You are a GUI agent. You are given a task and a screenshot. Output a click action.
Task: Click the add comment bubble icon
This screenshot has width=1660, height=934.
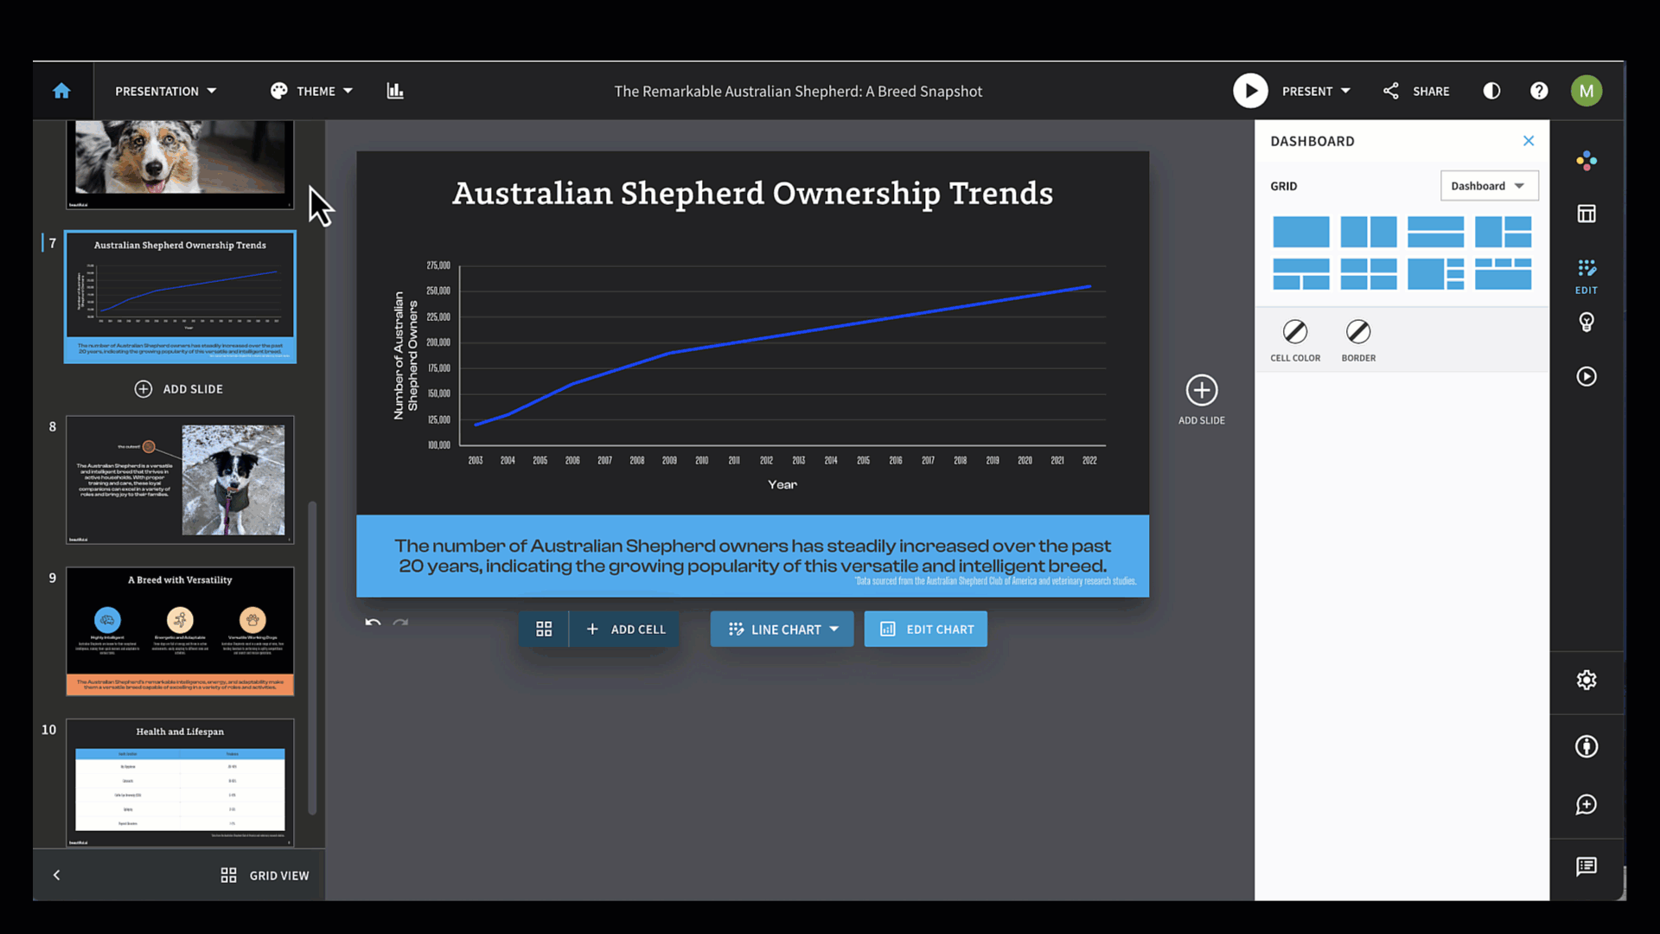point(1587,805)
